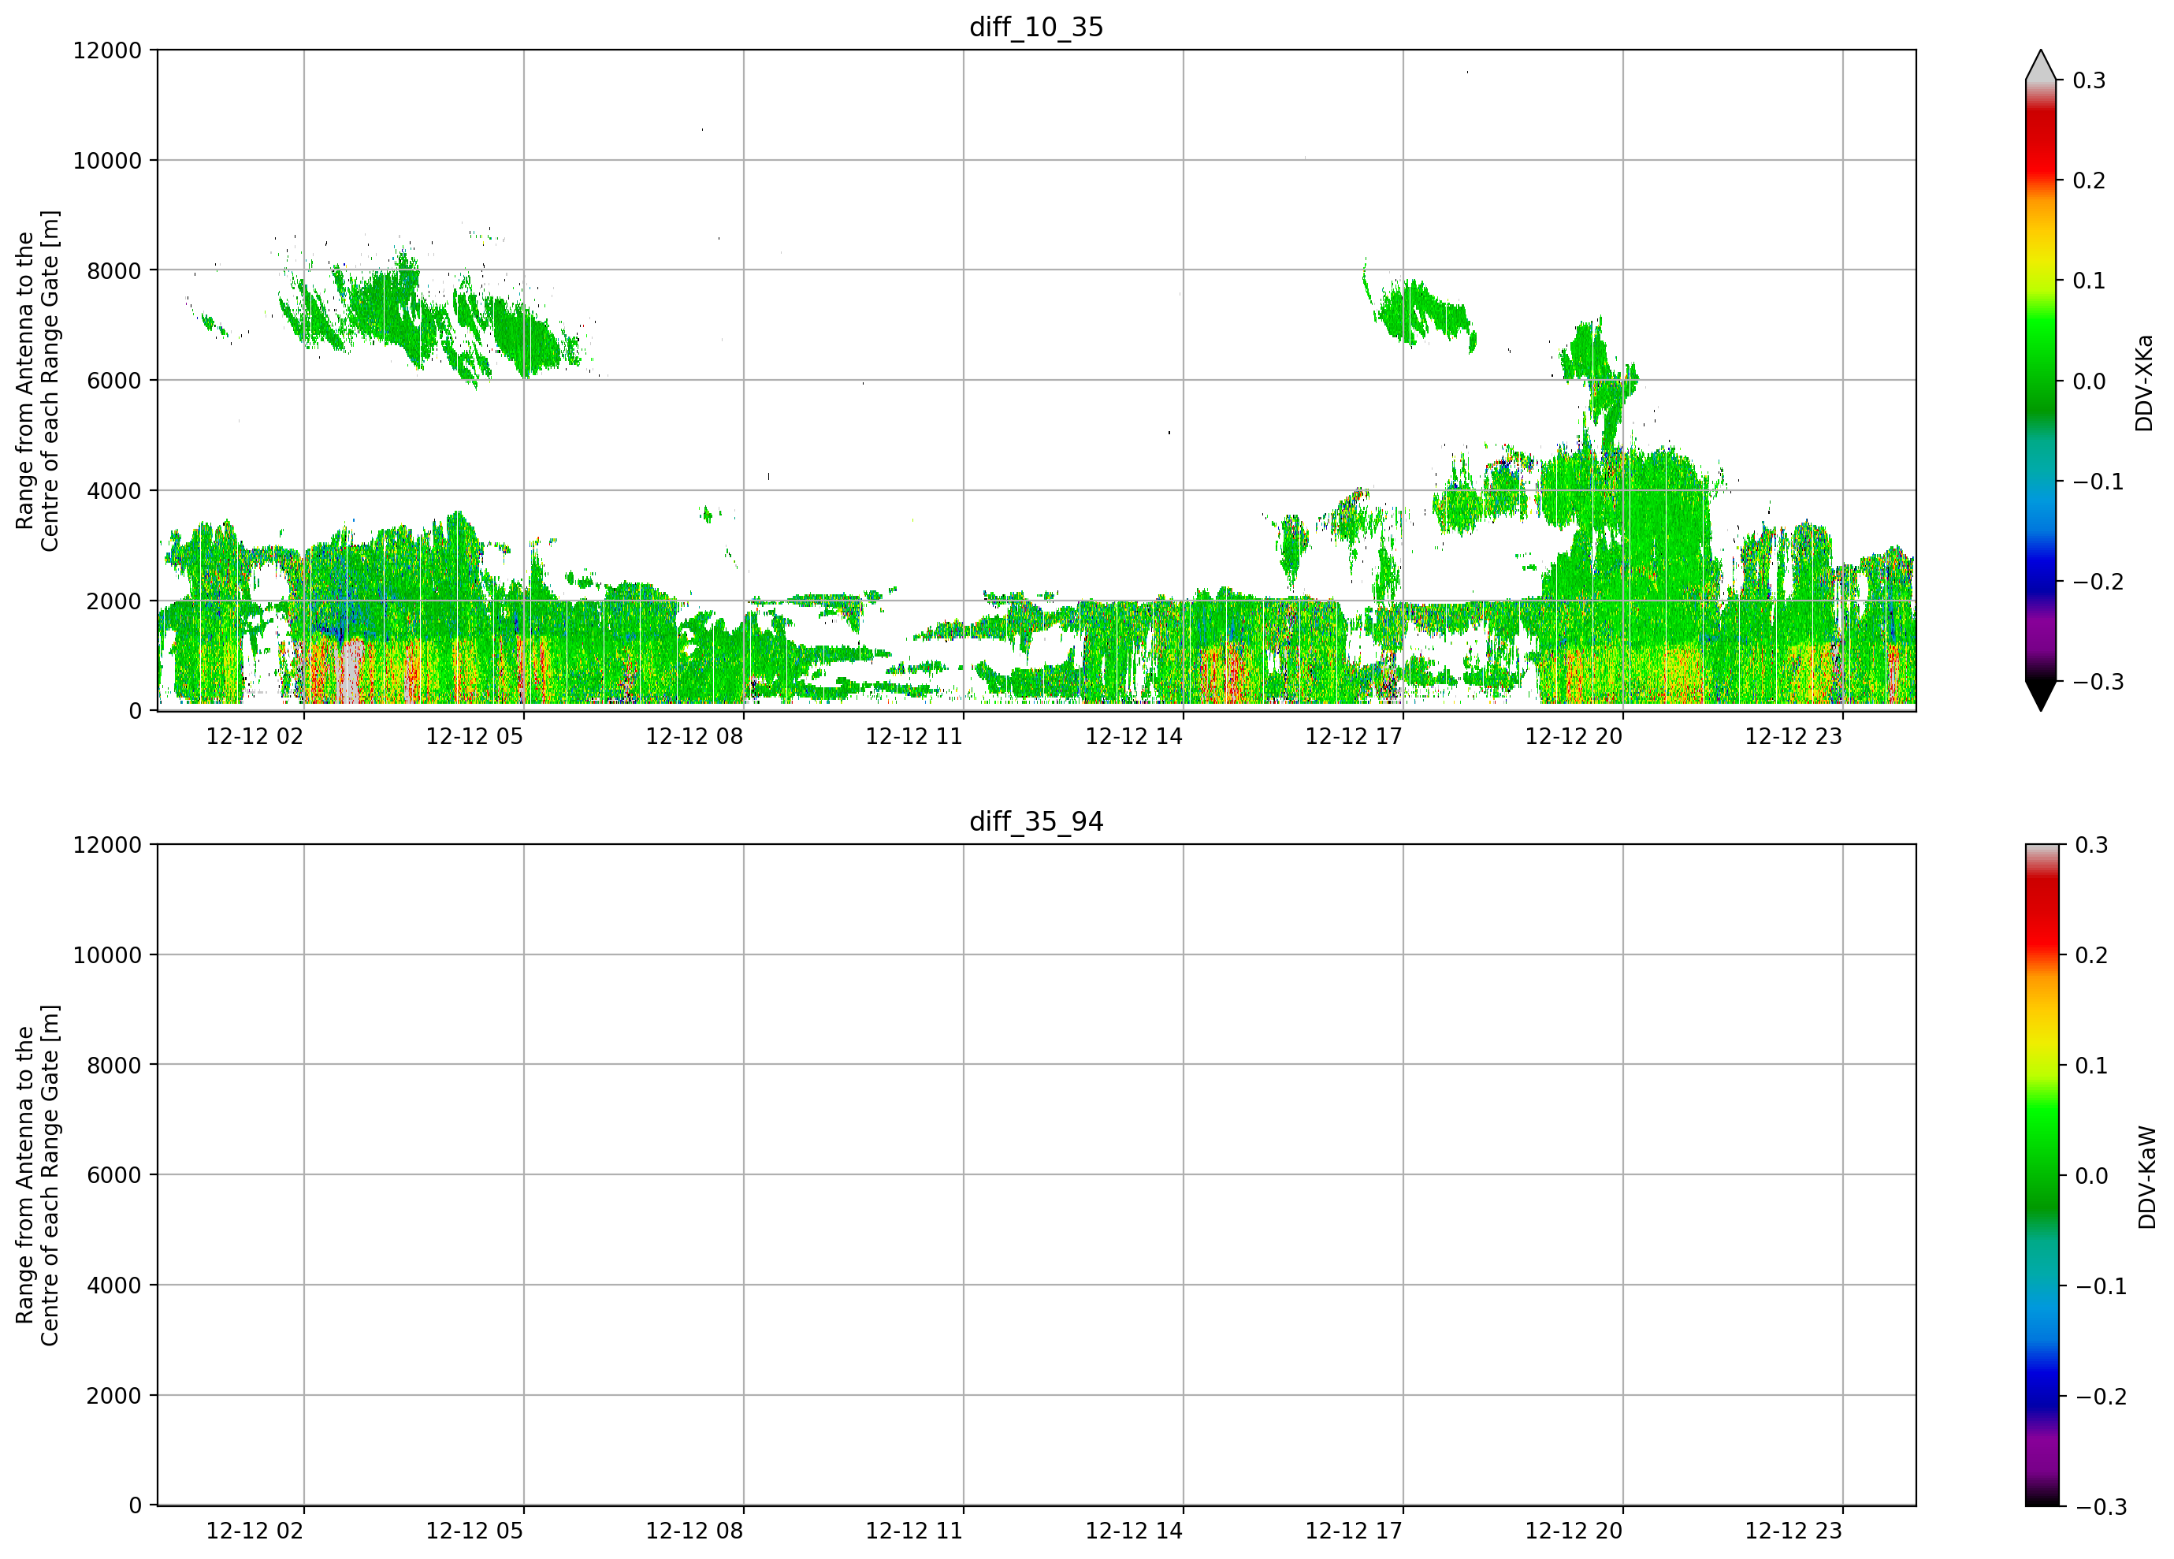
Task: Click the diff_35_94 plot title
Action: coord(1036,822)
